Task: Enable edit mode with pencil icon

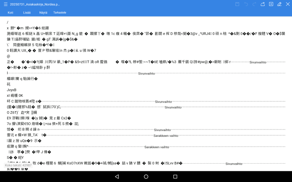Action: [279, 4]
